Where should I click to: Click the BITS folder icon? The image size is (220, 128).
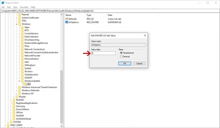click(x=22, y=30)
